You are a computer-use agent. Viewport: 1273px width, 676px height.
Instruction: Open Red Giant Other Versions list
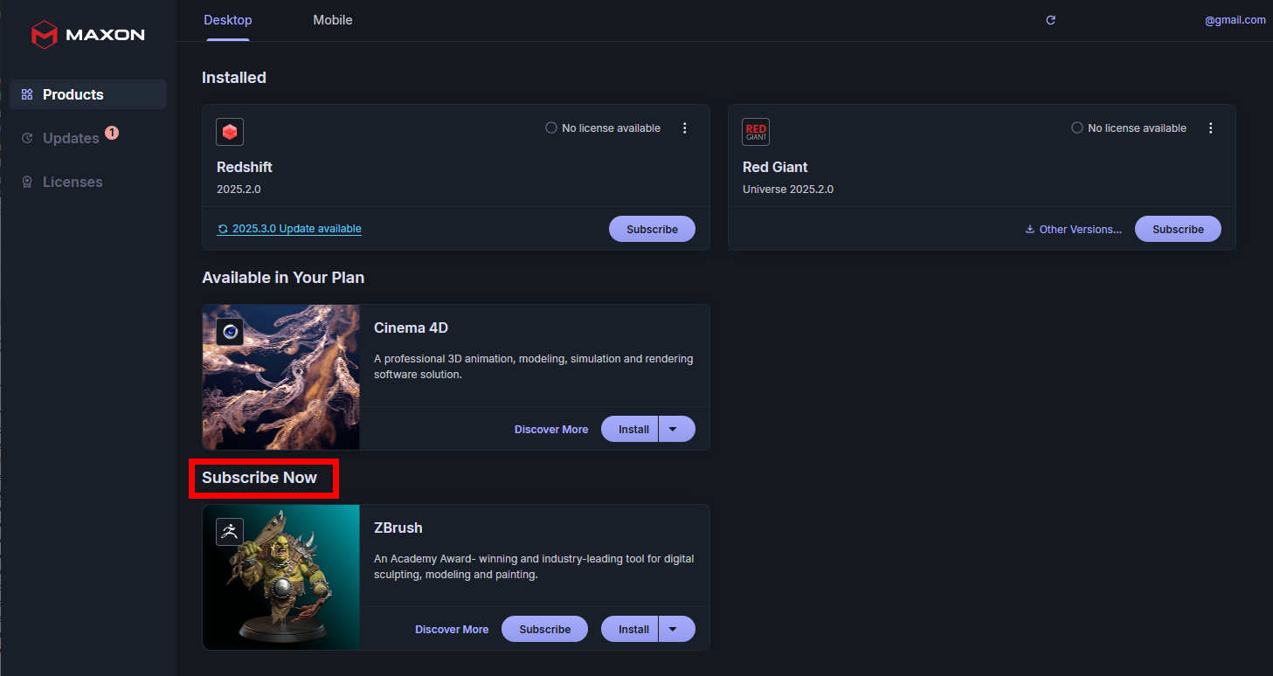coord(1074,230)
